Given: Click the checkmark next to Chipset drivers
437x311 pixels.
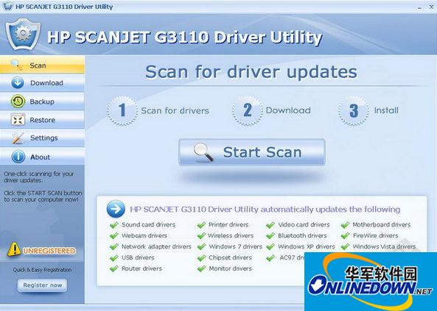Looking at the screenshot, I should tap(201, 258).
